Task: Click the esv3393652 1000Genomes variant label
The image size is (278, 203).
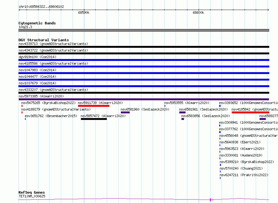Action: [248, 103]
